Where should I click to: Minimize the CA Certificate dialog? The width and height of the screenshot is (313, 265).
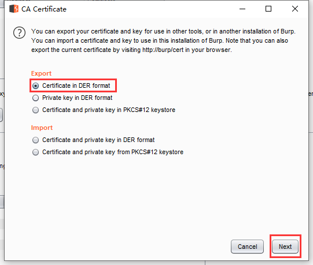click(242, 9)
